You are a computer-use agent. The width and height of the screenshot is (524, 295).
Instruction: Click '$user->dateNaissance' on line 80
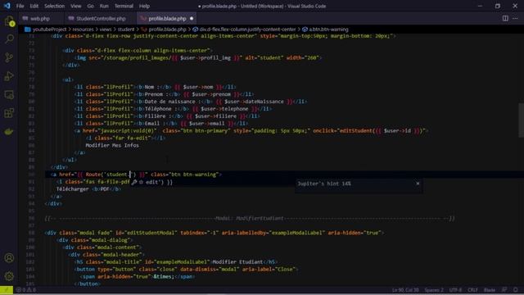[x=254, y=102]
